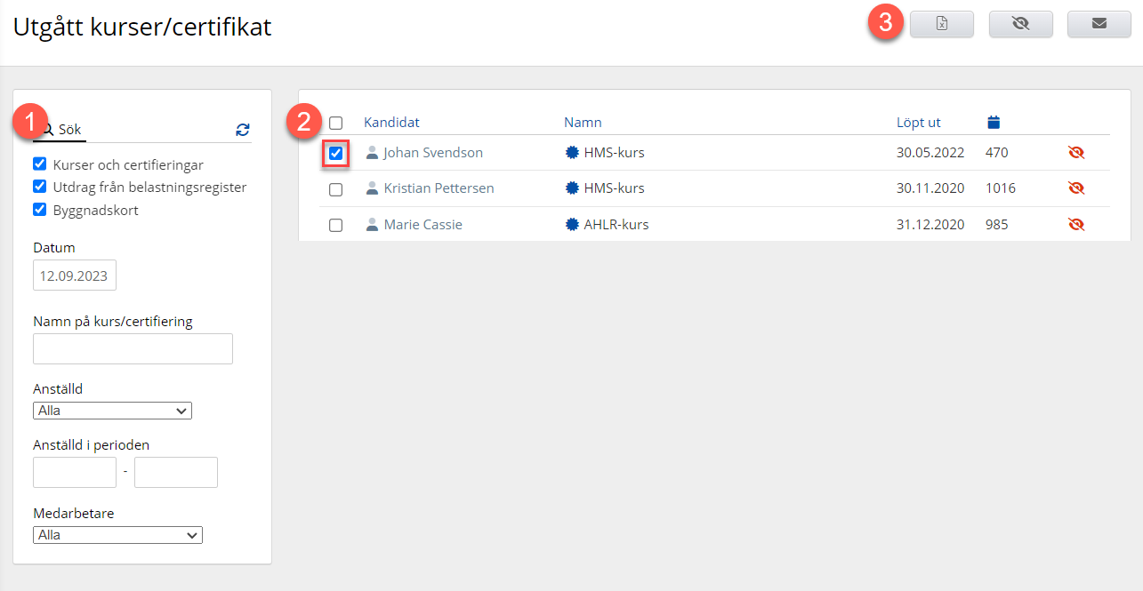Screen dimensions: 1143x591
Task: Click the calendar icon column header
Action: [994, 122]
